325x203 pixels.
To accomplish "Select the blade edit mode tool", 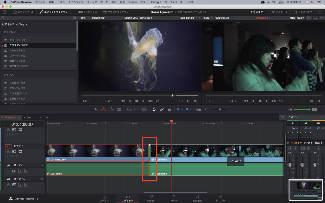I will (119, 109).
